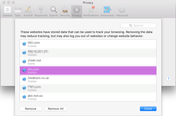
Task: Open AutoFill preferences with the pencil icon
Action: [28, 11]
